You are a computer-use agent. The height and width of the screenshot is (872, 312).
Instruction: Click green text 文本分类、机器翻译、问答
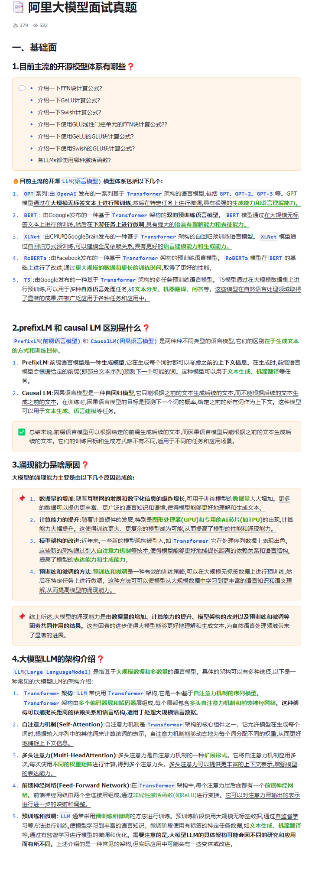coord(169,289)
